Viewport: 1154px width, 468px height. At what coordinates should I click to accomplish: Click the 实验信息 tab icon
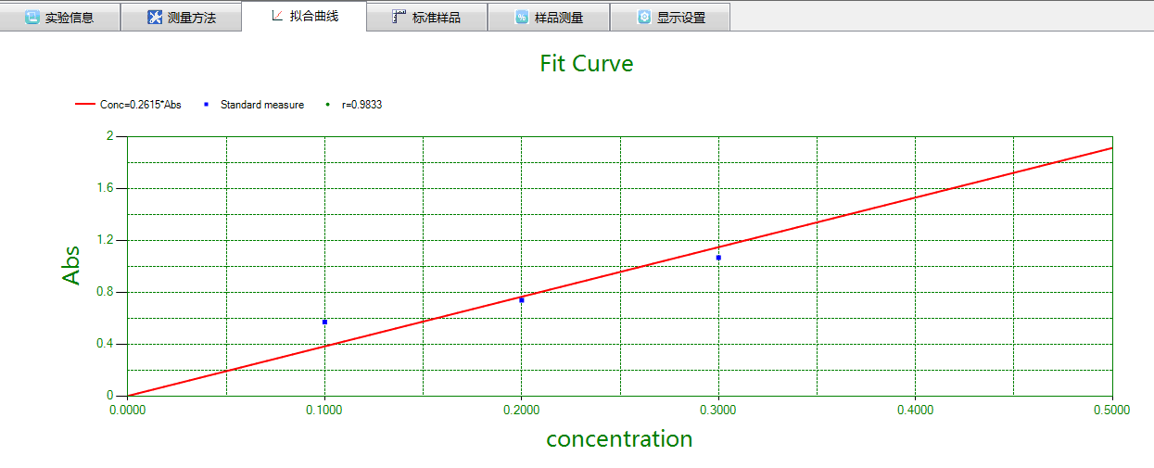click(x=32, y=17)
